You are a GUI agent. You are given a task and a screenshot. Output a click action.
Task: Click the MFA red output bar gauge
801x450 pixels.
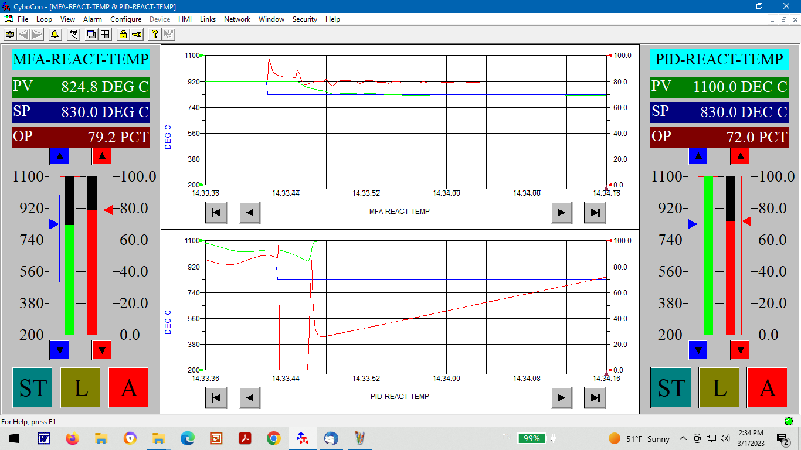click(92, 272)
